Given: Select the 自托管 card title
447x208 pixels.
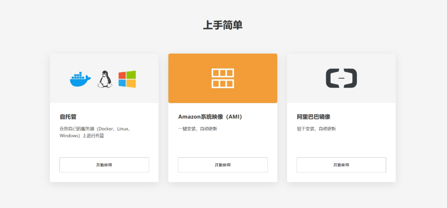Looking at the screenshot, I should point(68,117).
